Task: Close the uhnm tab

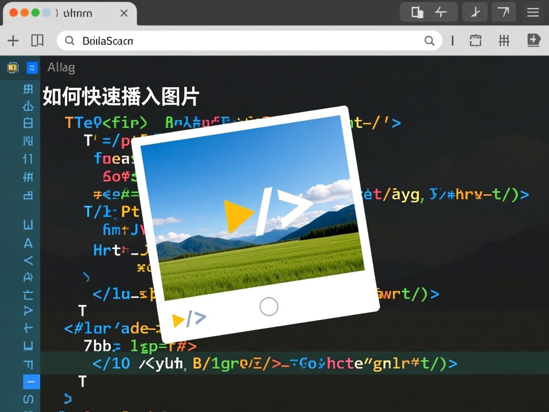Action: point(124,13)
